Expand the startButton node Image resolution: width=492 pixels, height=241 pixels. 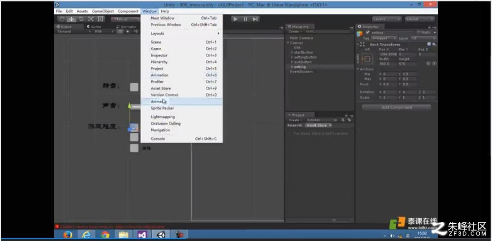point(292,52)
